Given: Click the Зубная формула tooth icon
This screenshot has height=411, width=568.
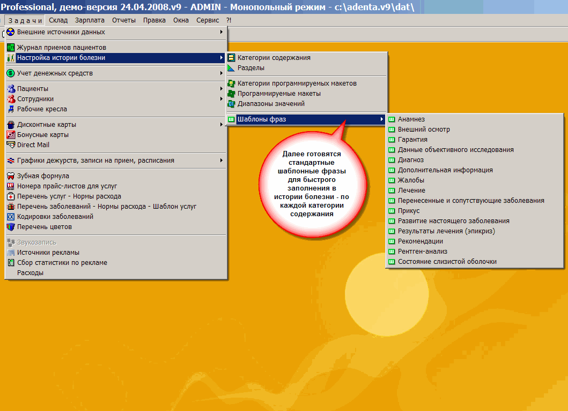Looking at the screenshot, I should click(11, 176).
